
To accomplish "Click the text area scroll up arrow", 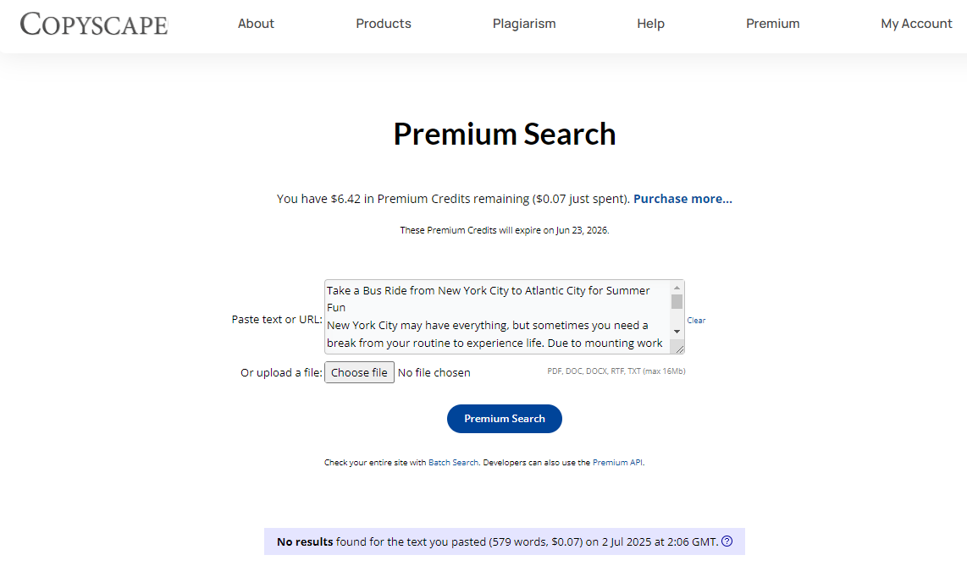I will click(x=677, y=288).
